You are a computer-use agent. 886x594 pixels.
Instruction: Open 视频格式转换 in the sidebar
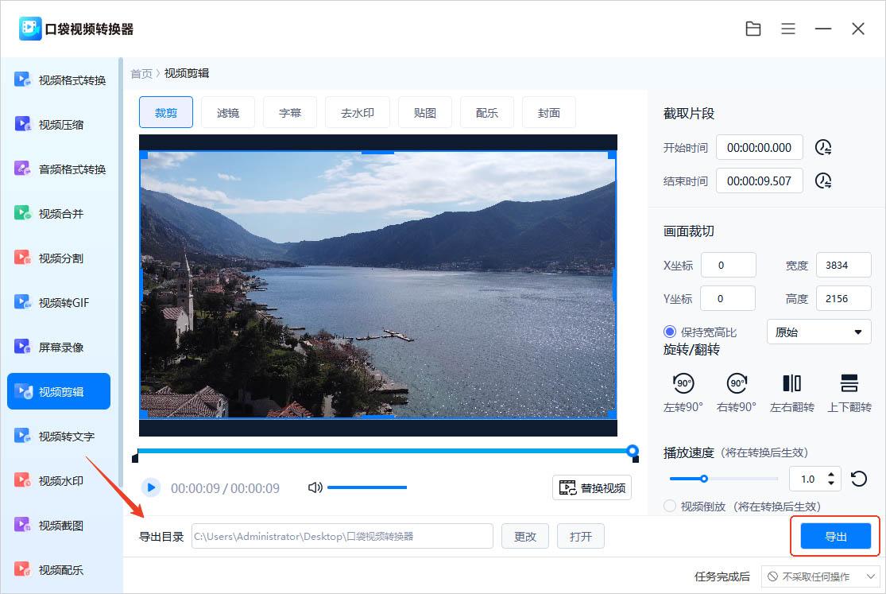(60, 80)
